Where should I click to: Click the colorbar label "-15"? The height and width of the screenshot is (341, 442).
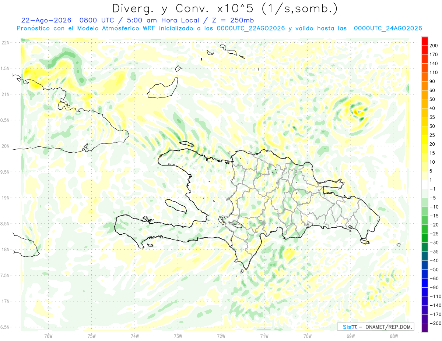(x=434, y=216)
